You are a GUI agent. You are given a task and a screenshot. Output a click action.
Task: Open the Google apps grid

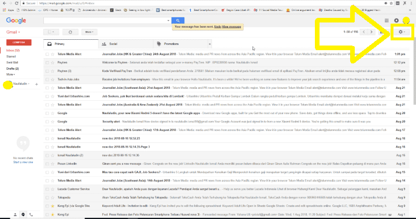387,20
